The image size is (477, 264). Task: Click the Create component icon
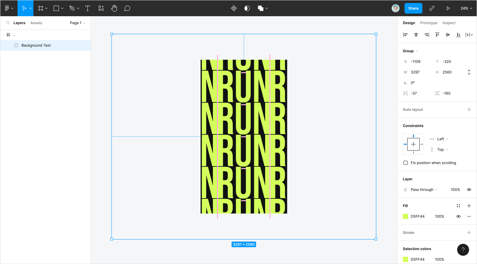[234, 8]
